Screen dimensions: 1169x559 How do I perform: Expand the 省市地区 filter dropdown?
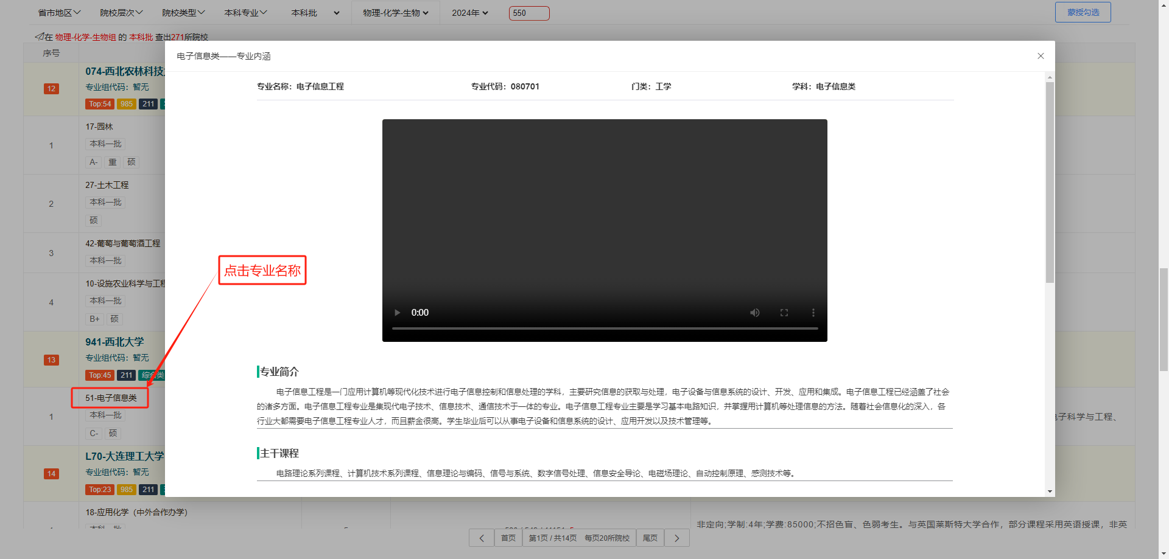click(59, 13)
